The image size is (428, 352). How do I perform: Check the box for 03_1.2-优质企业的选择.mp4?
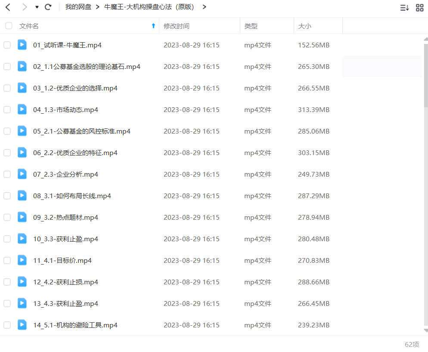point(7,88)
